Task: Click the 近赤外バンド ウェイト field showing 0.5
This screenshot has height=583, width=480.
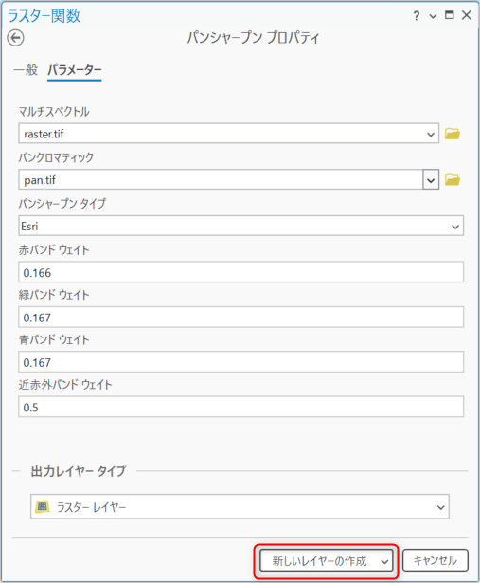Action: 240,407
